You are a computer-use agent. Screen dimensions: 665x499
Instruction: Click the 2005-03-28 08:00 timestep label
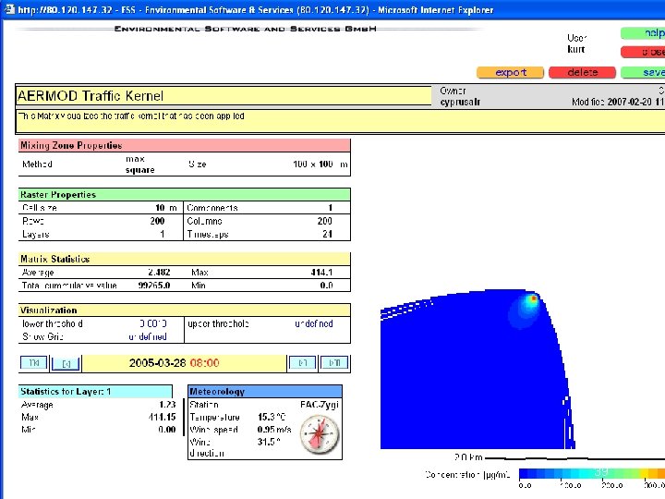(174, 363)
